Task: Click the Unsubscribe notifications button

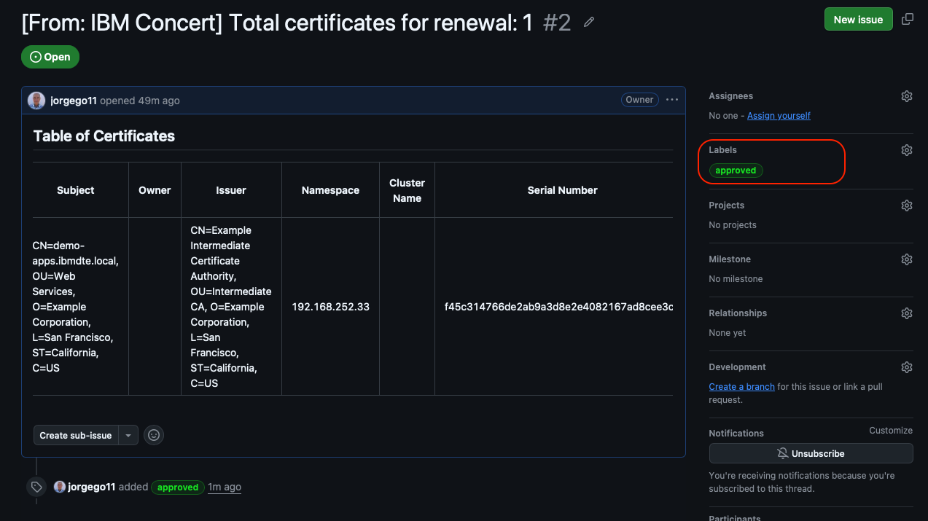Action: [x=811, y=453]
